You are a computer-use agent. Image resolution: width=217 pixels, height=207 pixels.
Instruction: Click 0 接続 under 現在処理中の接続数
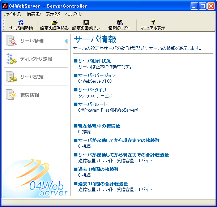(x=84, y=132)
